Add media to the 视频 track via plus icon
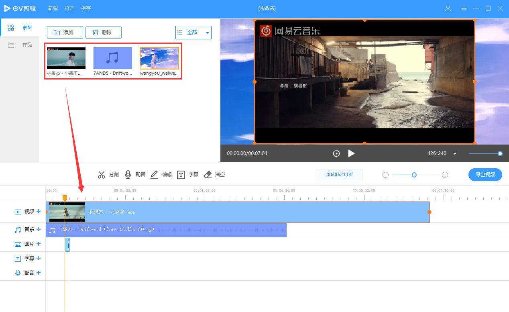Screen dimensions: 509x312 pos(39,211)
